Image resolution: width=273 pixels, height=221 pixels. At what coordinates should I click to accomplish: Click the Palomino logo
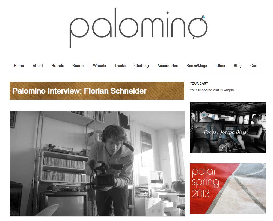[x=138, y=27]
